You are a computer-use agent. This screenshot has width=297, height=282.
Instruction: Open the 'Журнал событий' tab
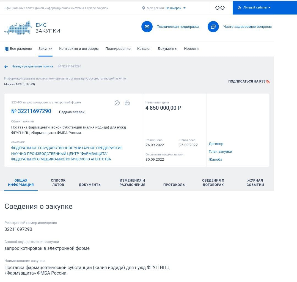click(255, 183)
